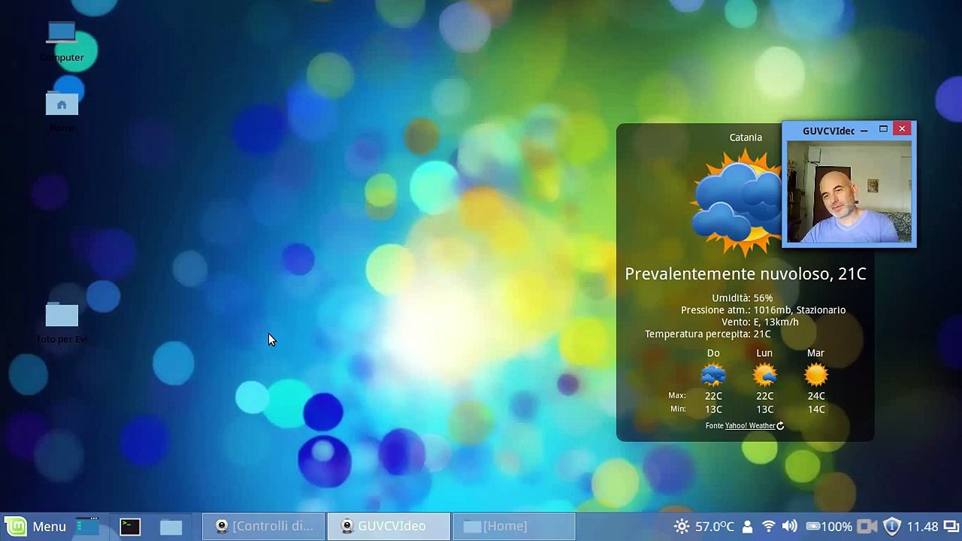Click the CPU temperature sun icon
This screenshot has height=541, width=962.
682,527
